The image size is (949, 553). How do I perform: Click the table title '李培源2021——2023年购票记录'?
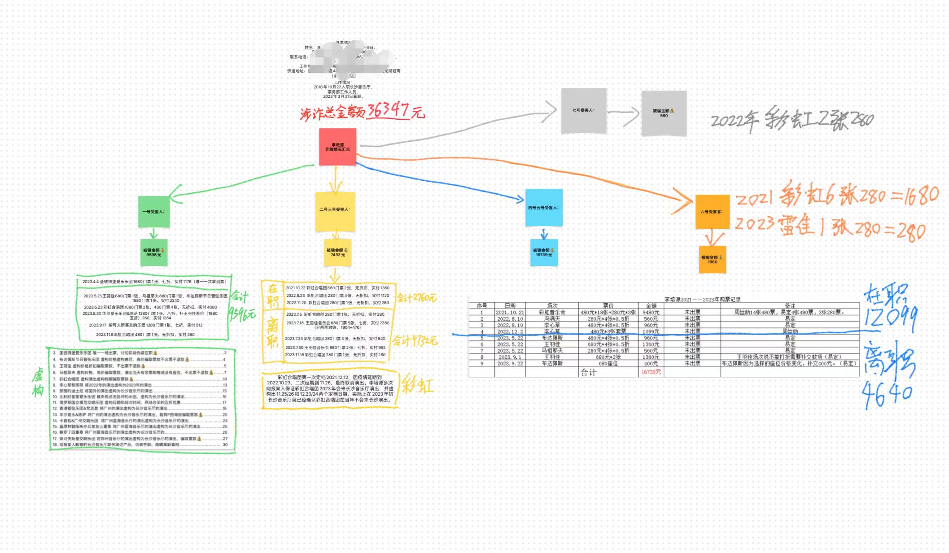click(703, 299)
